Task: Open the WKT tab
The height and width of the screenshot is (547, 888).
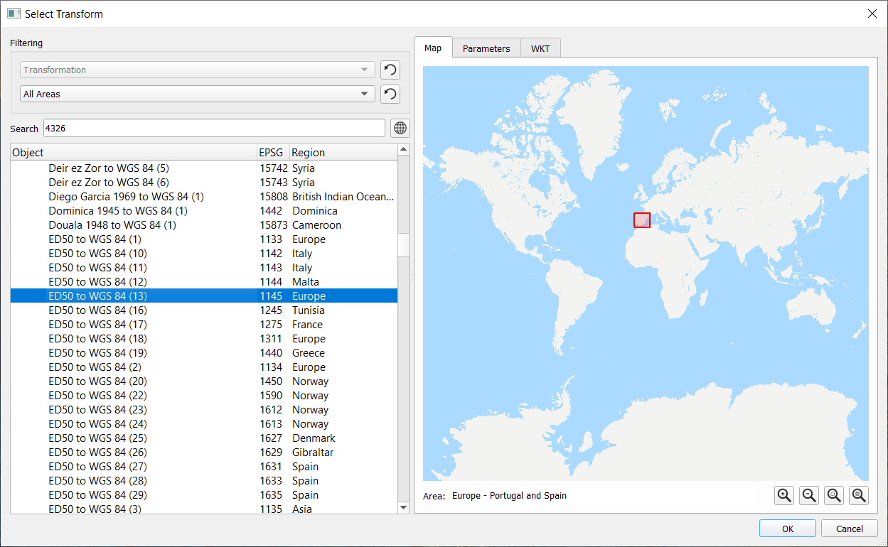Action: (540, 48)
